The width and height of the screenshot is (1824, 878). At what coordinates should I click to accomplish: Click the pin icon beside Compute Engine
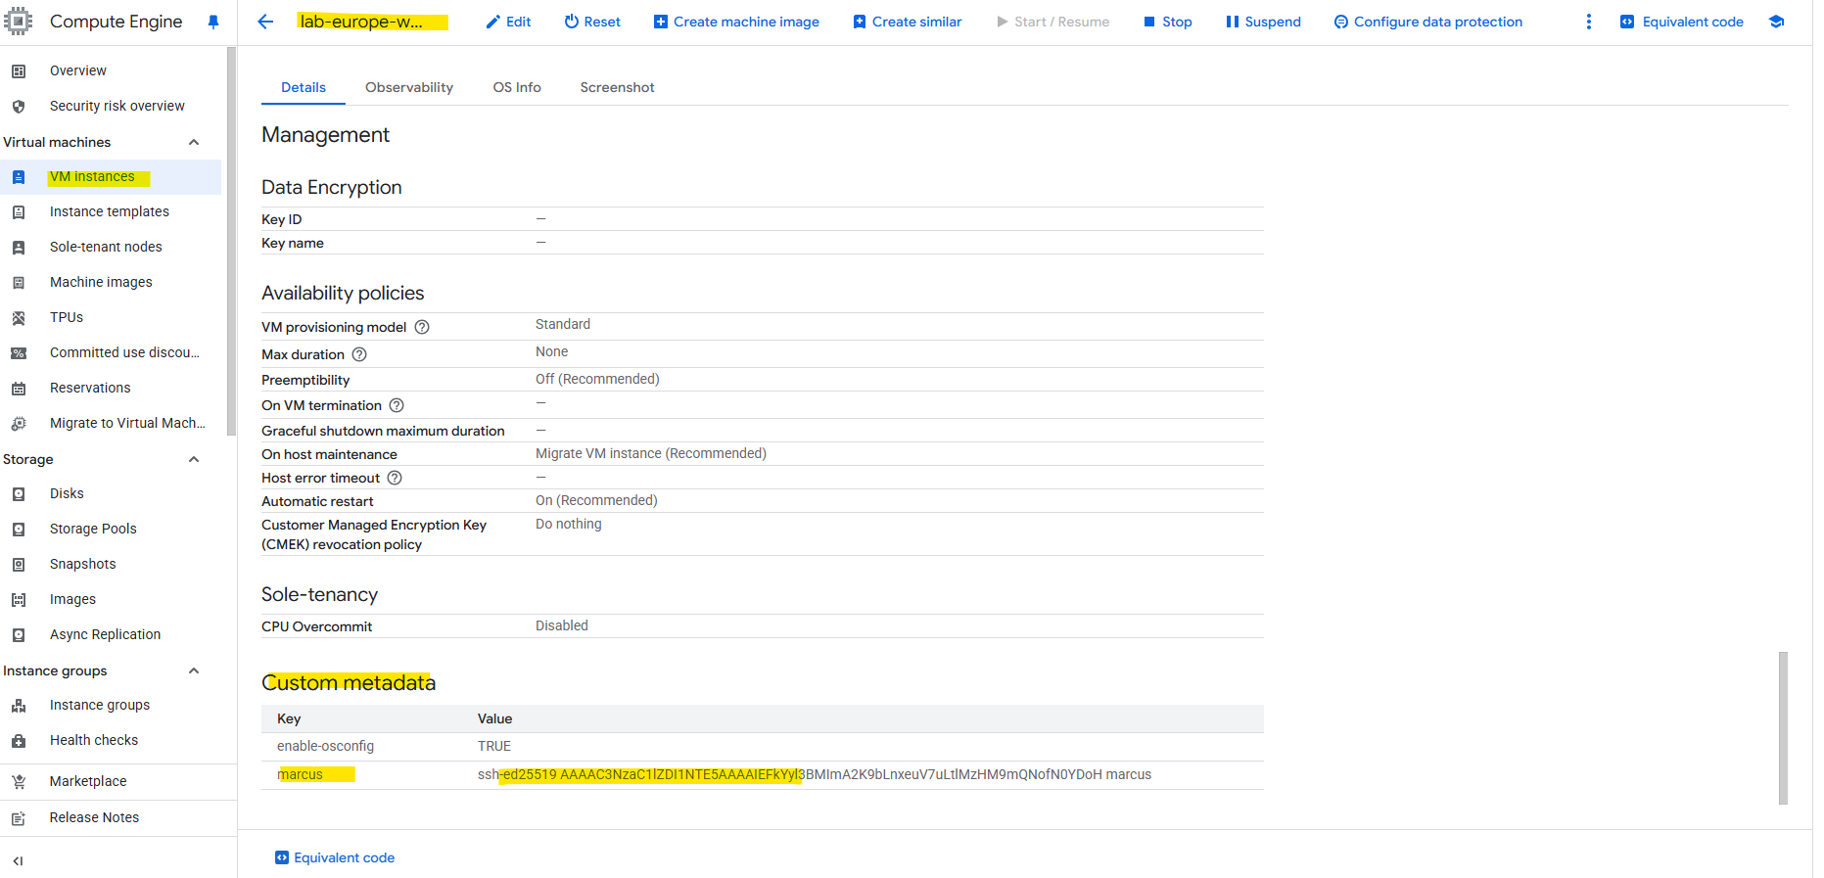click(213, 22)
